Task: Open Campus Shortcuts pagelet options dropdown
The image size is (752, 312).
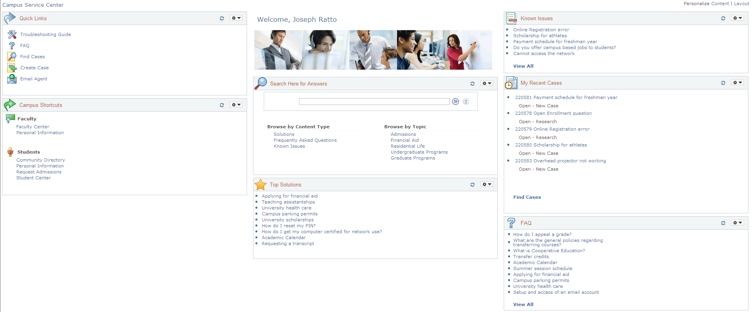Action: tap(236, 105)
